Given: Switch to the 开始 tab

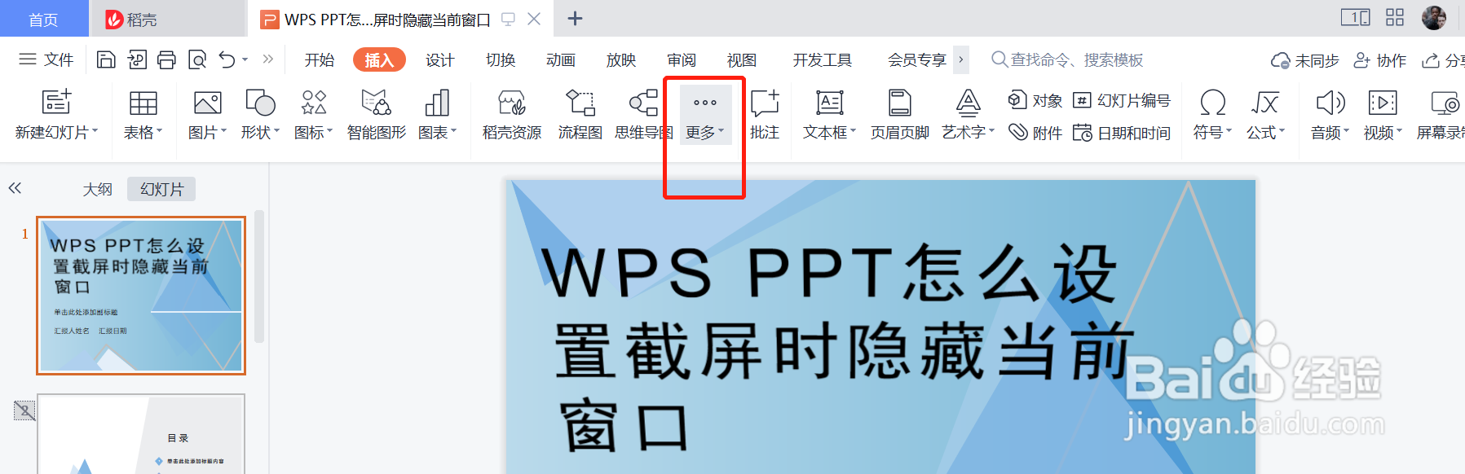Looking at the screenshot, I should click(x=319, y=59).
